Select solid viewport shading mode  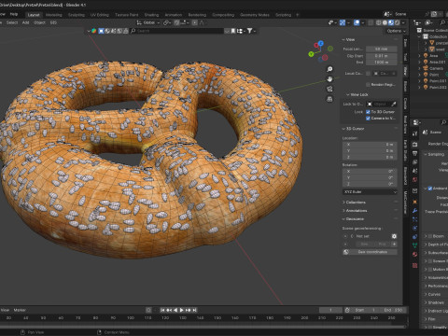tap(385, 22)
